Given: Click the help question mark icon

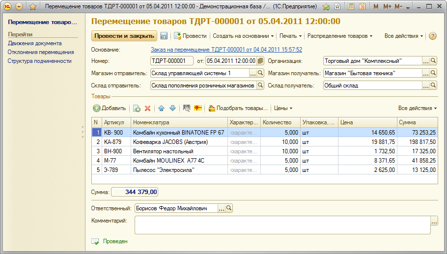Looking at the screenshot, I should coord(433,36).
